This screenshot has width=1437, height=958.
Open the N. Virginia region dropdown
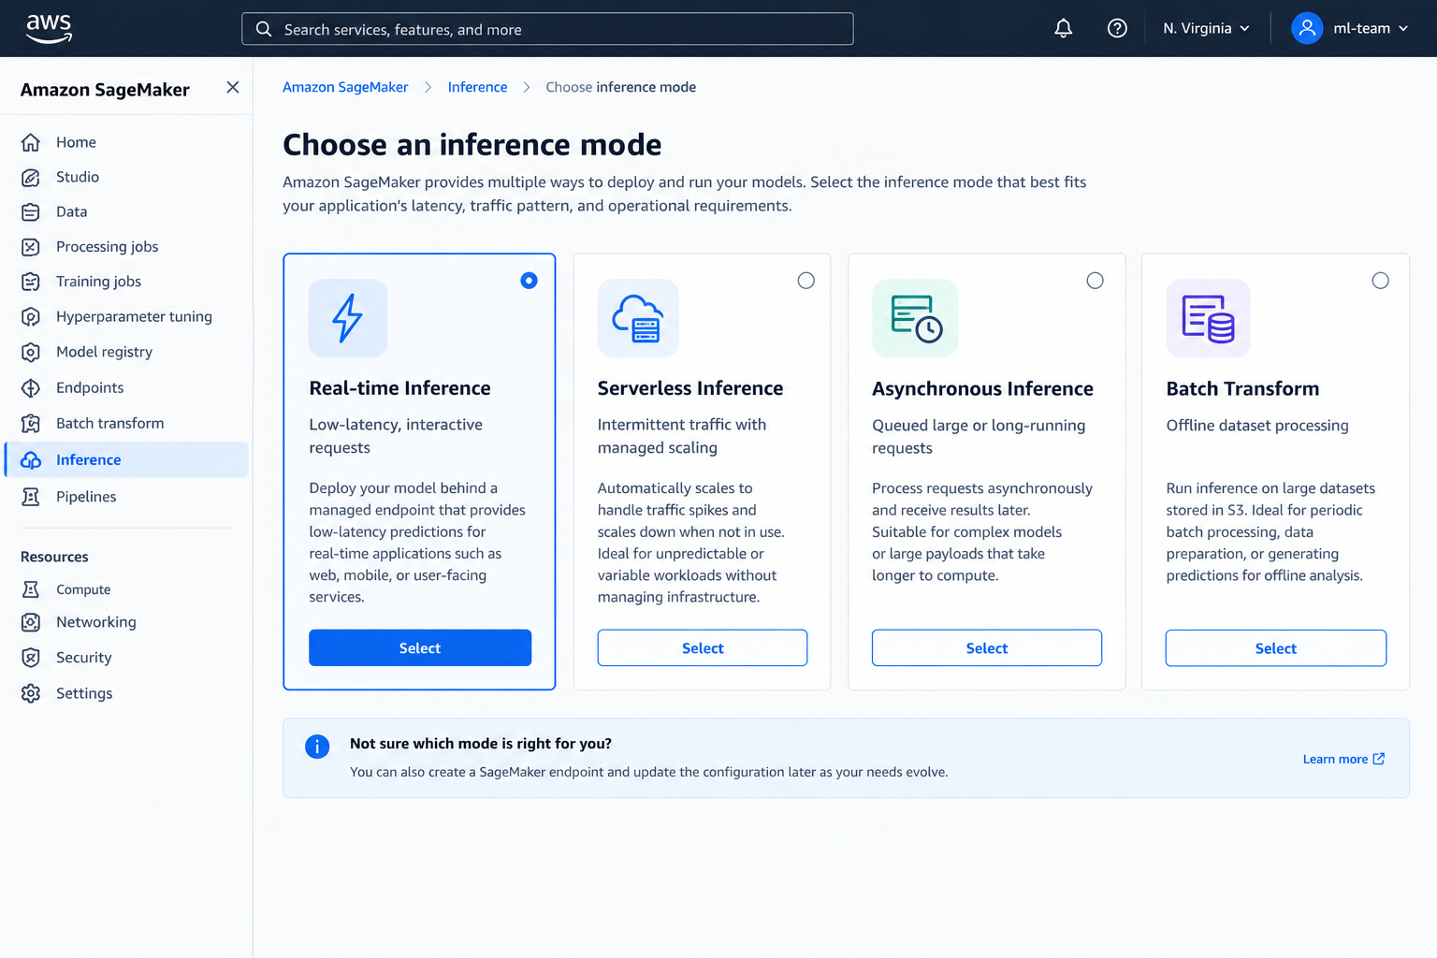point(1206,28)
